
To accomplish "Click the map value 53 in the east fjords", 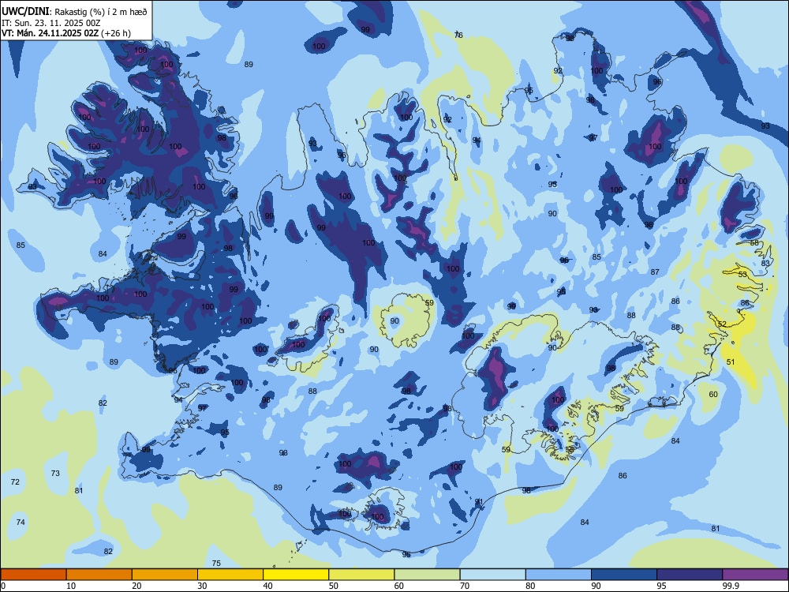I will tap(742, 275).
